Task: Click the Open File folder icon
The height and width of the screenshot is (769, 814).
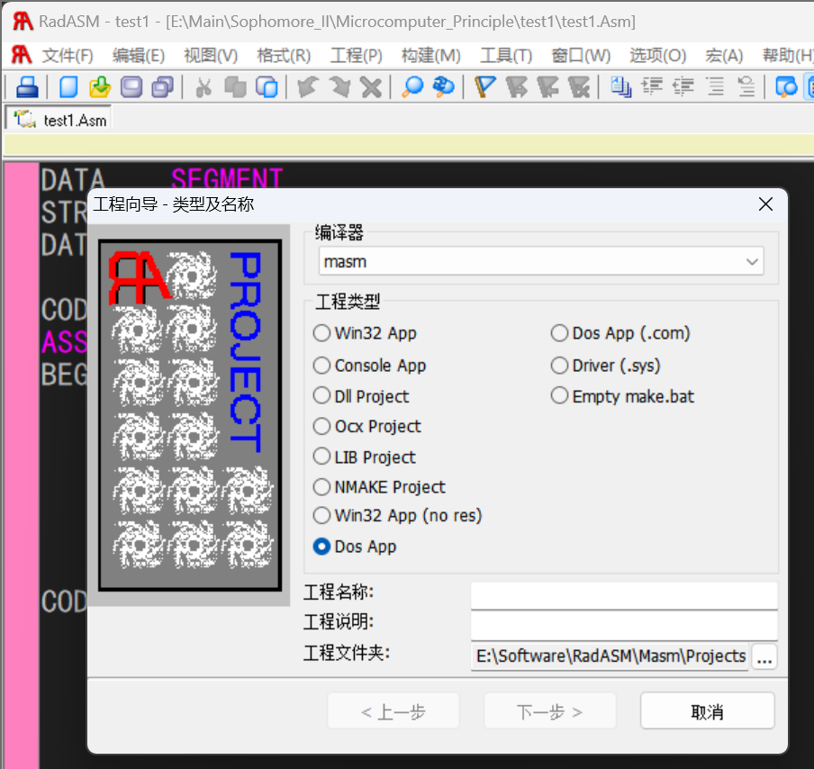Action: point(100,87)
